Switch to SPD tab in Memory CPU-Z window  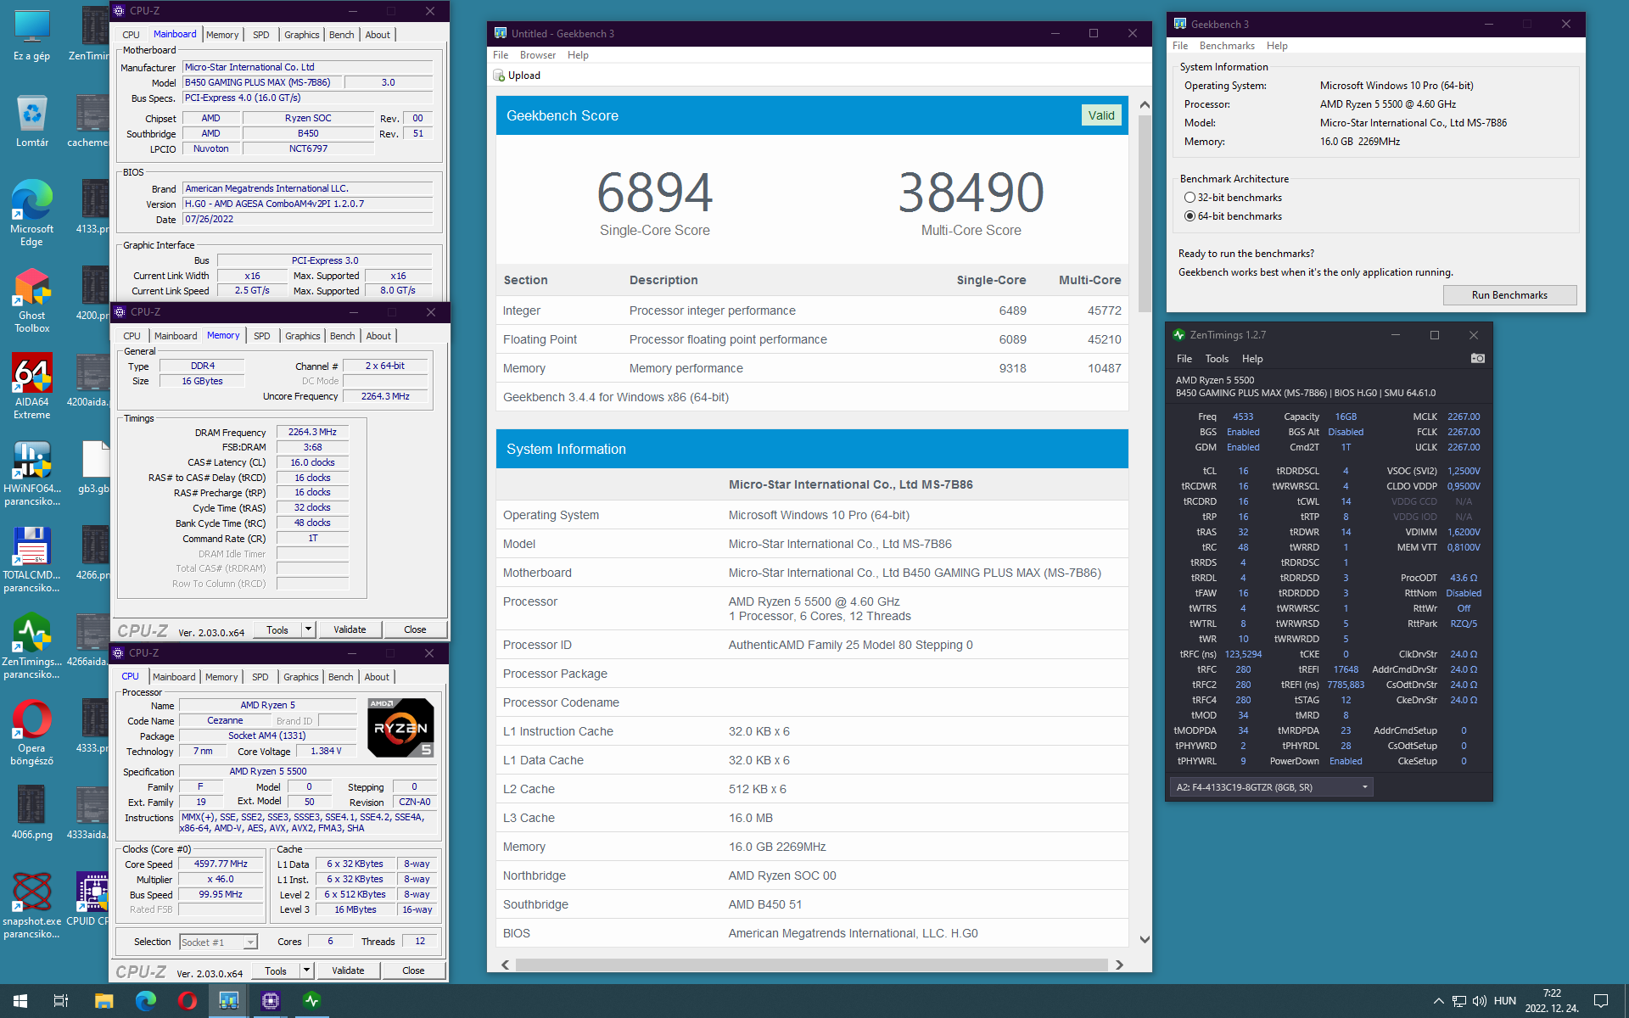pos(262,336)
